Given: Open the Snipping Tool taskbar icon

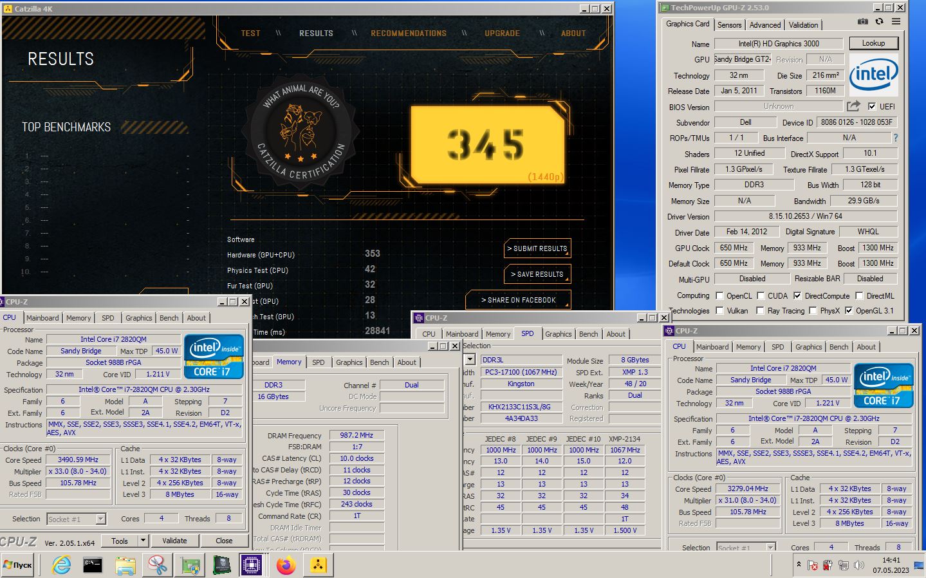Looking at the screenshot, I should [158, 565].
